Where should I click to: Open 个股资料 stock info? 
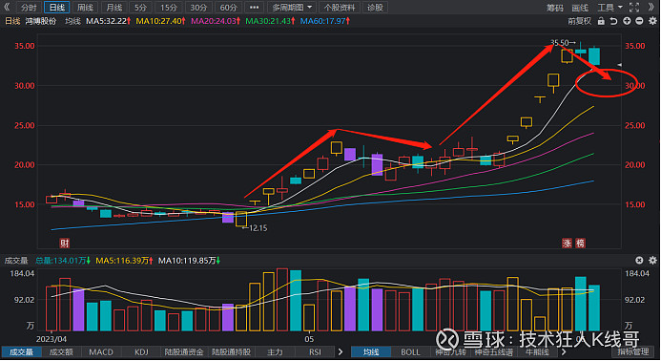(340, 8)
